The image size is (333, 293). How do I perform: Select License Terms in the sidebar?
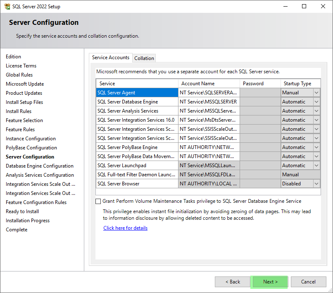[21, 65]
